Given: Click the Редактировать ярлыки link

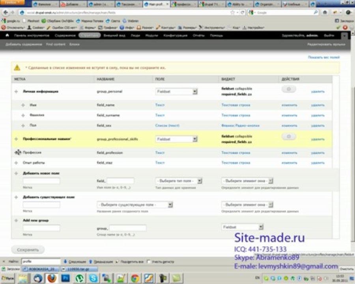Looking at the screenshot, I should pos(326,45).
